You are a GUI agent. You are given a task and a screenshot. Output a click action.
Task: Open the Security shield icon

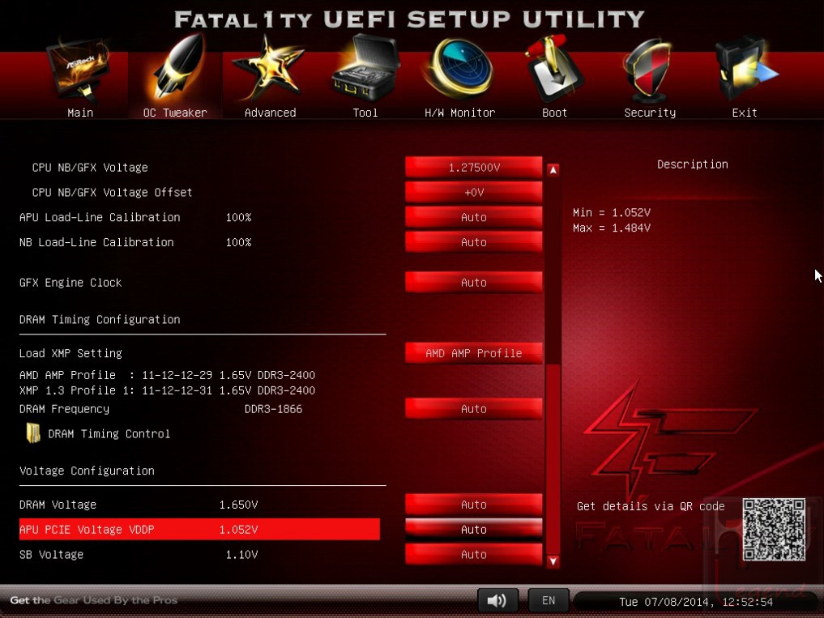tap(649, 71)
